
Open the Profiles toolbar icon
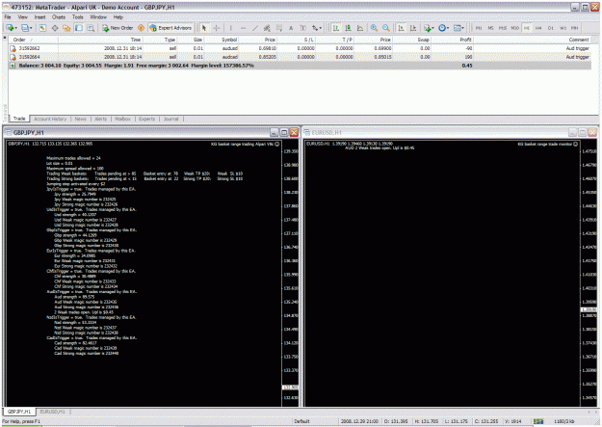[25, 28]
